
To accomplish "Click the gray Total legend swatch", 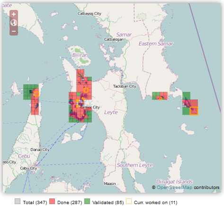I will (x=18, y=201).
